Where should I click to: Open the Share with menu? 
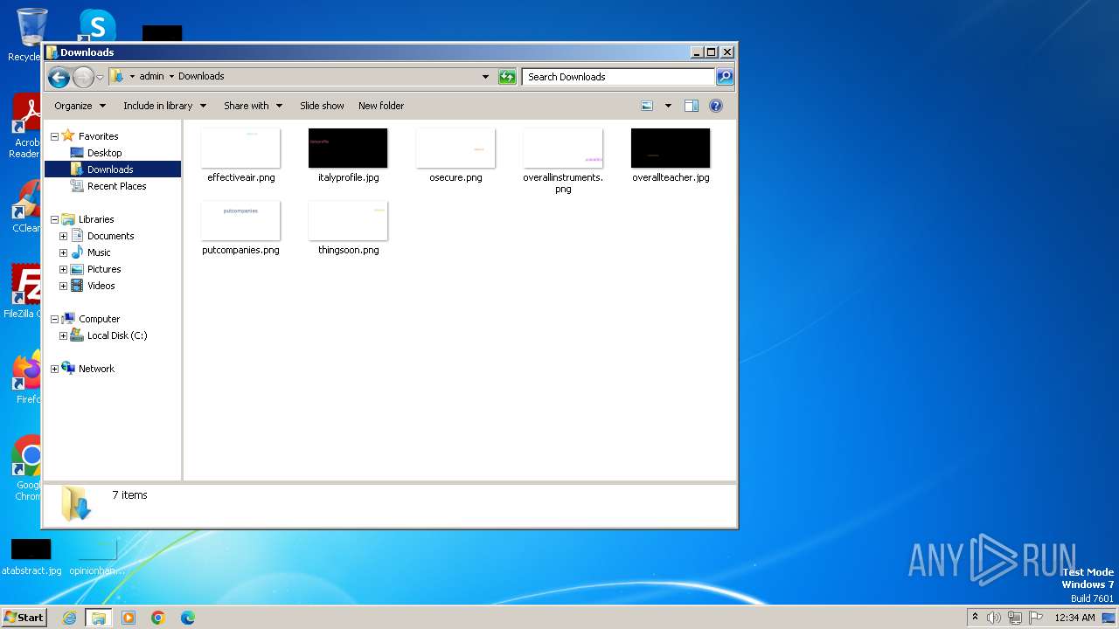(x=253, y=106)
